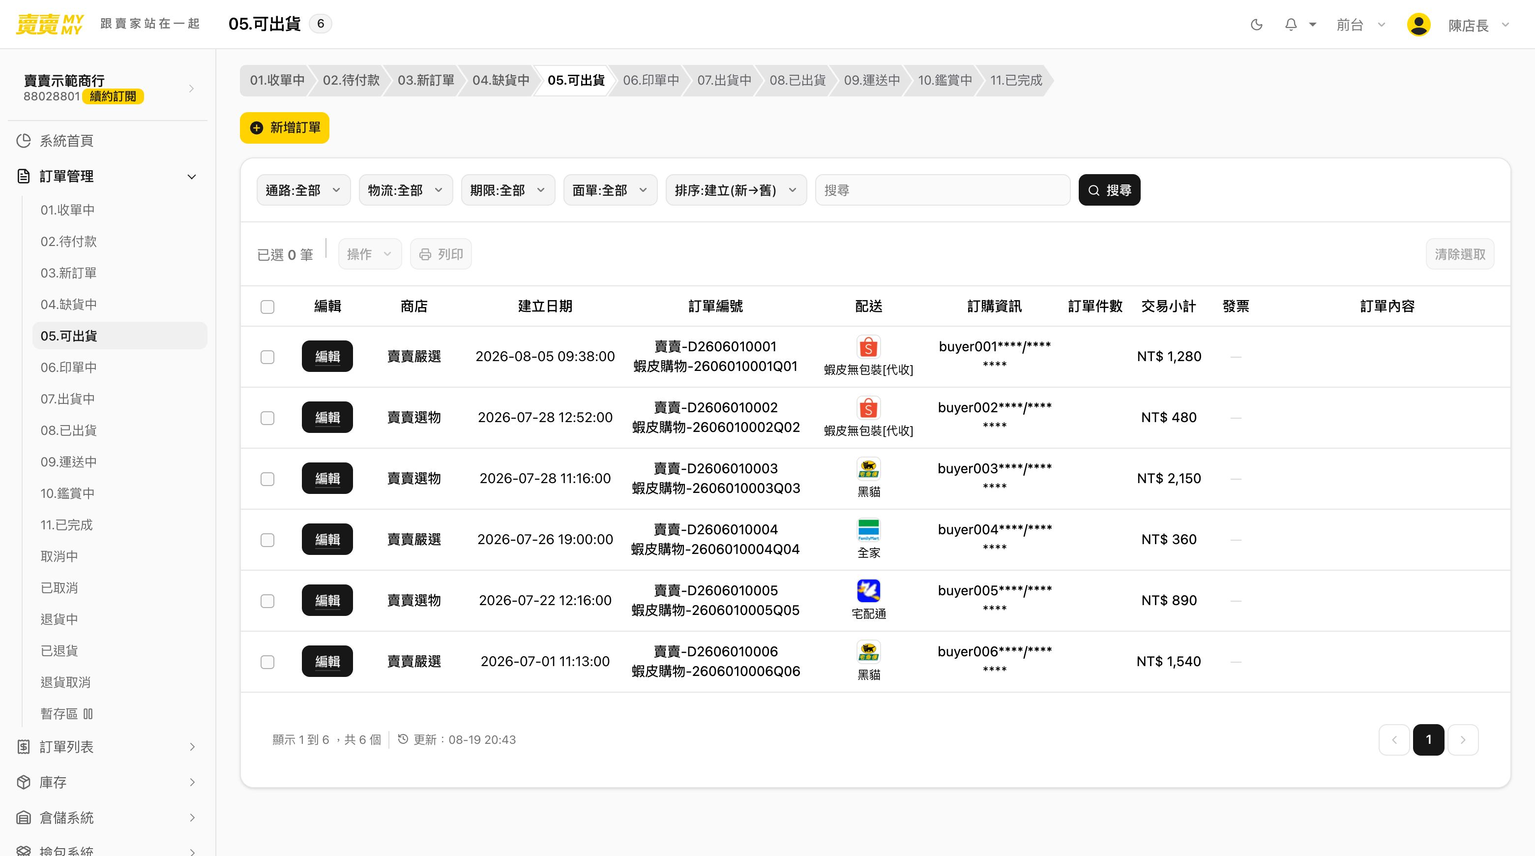Open the 陳店長 account menu
The width and height of the screenshot is (1535, 856).
coord(1479,25)
